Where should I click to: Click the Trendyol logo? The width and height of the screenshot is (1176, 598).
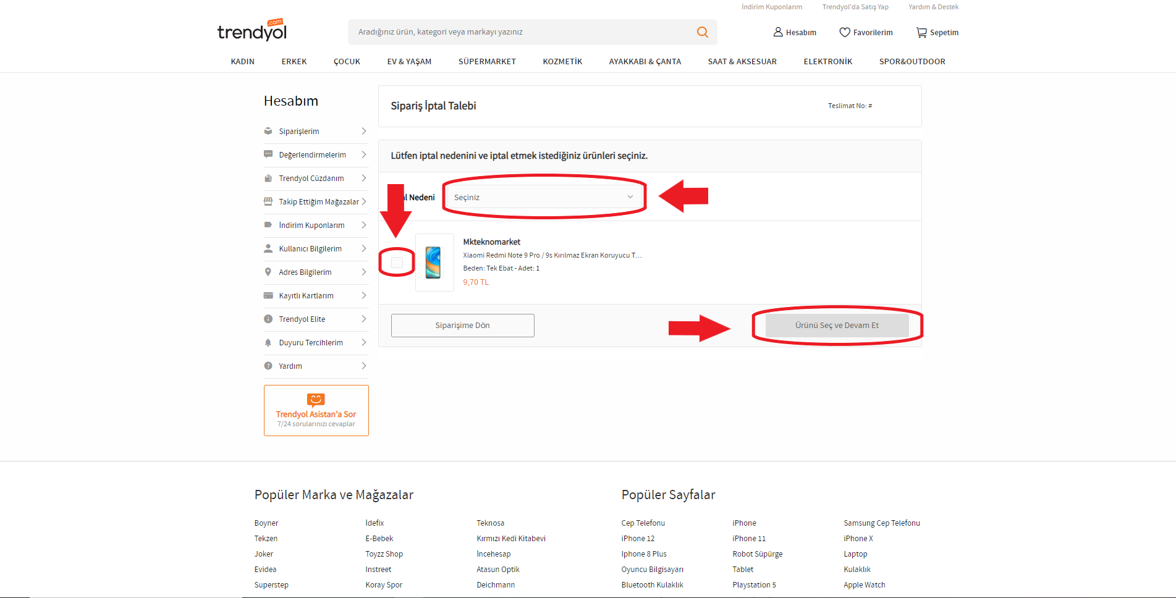[x=252, y=31]
